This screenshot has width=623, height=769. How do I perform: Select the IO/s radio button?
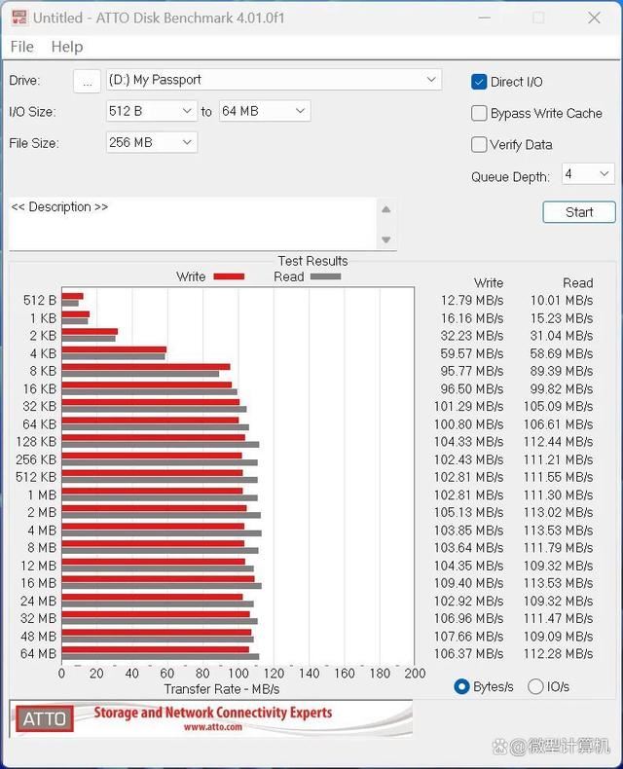click(x=535, y=686)
